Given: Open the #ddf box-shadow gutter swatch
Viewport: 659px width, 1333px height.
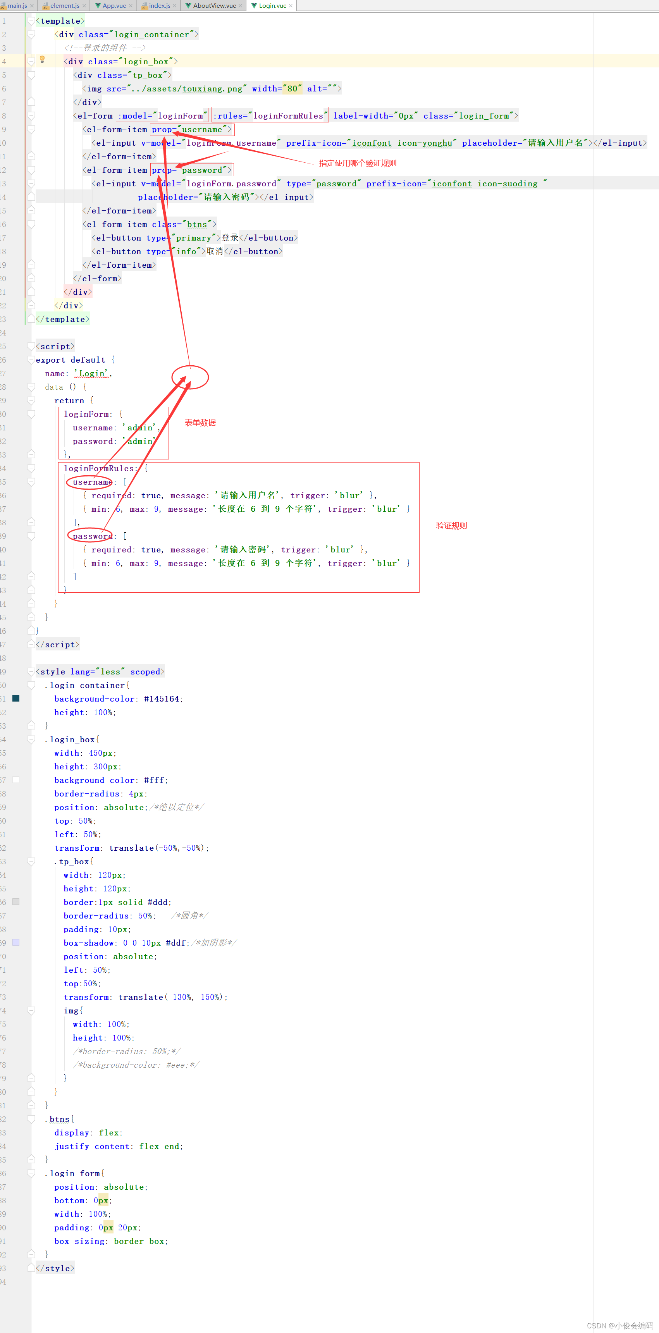Looking at the screenshot, I should click(x=16, y=943).
